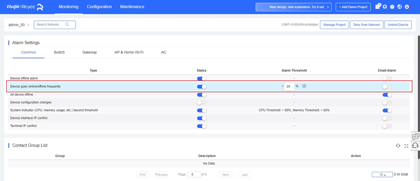
Task: Open the admin_50 project dropdown
Action: point(19,25)
